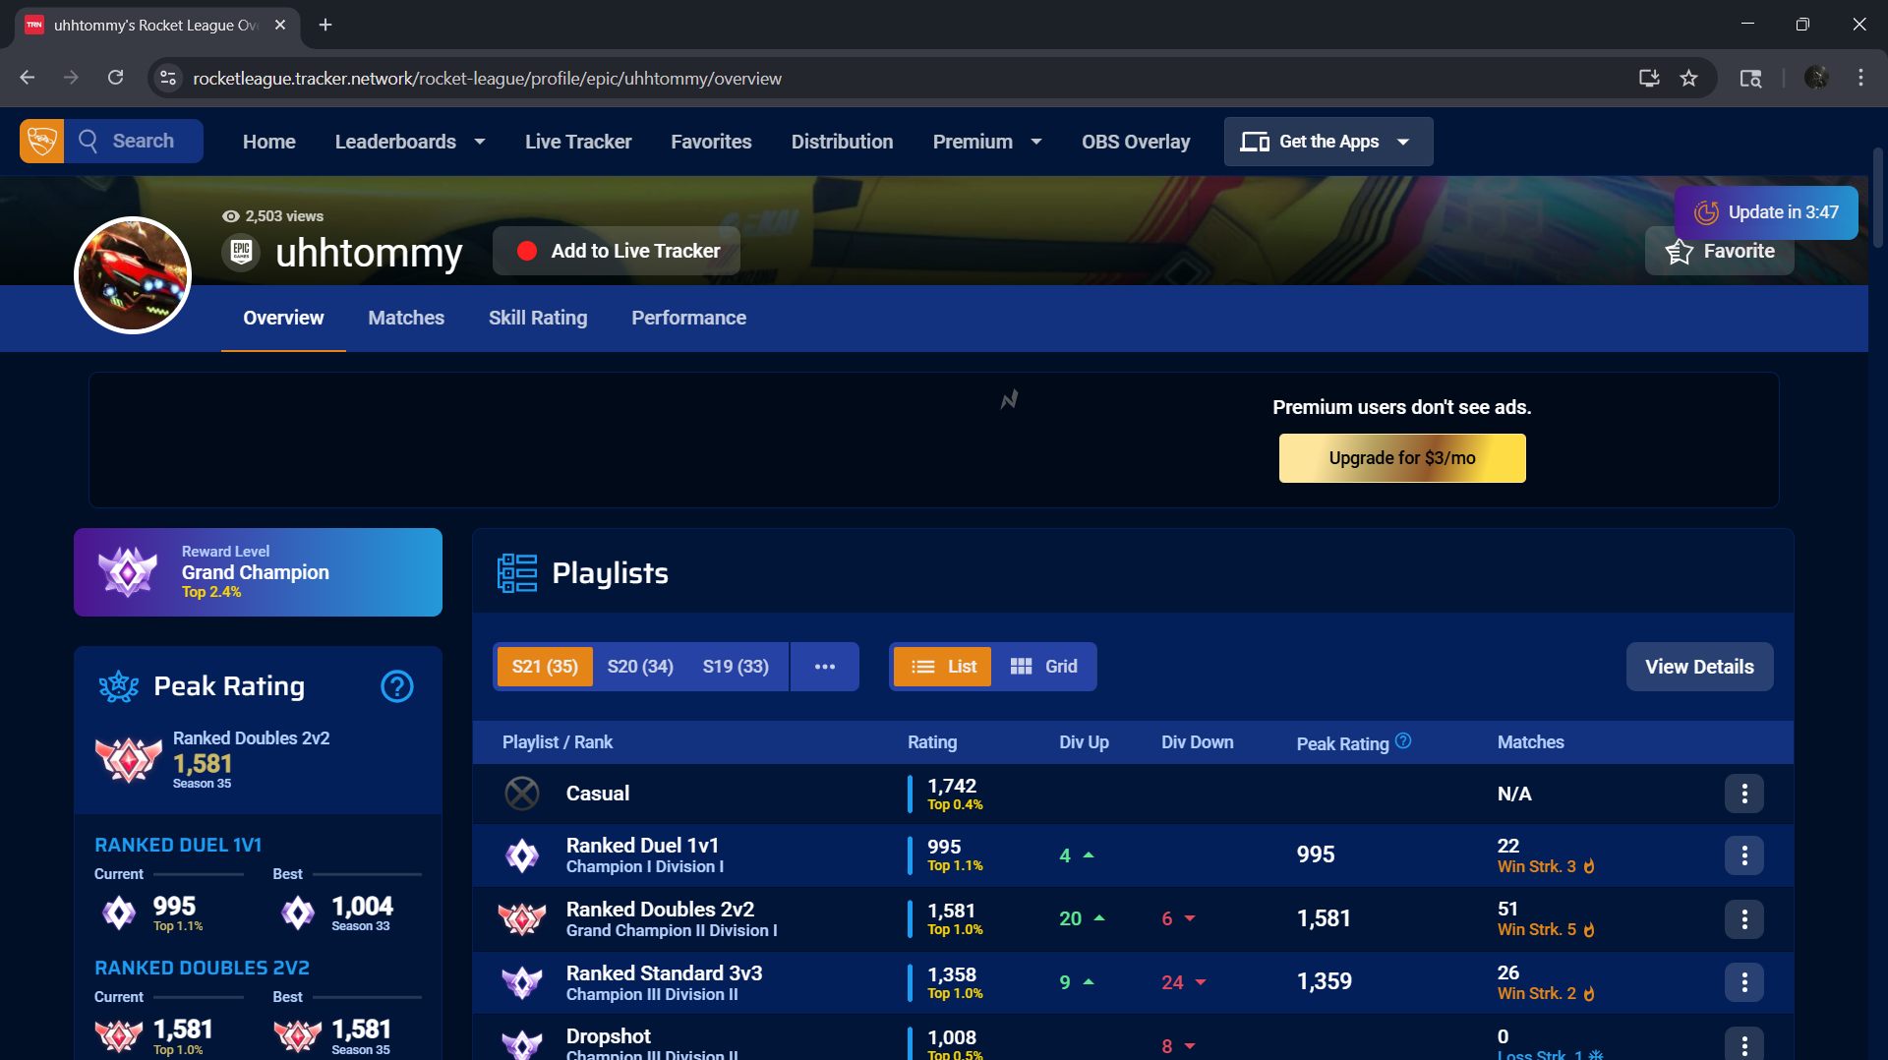Open the Peak Rating help icon

pos(396,686)
